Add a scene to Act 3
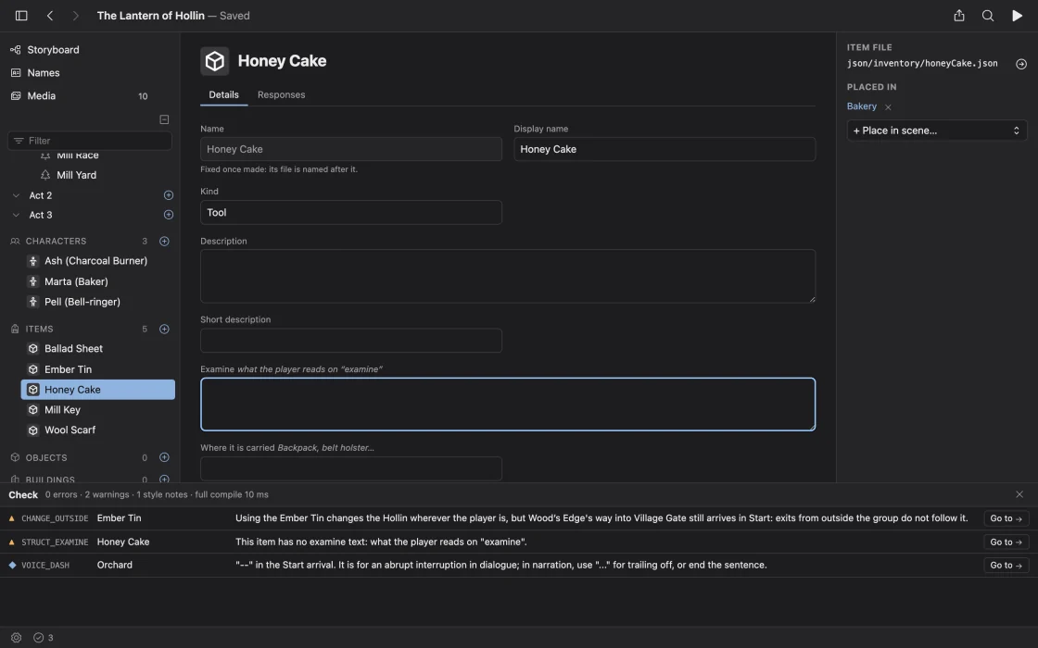This screenshot has height=648, width=1038. point(168,215)
